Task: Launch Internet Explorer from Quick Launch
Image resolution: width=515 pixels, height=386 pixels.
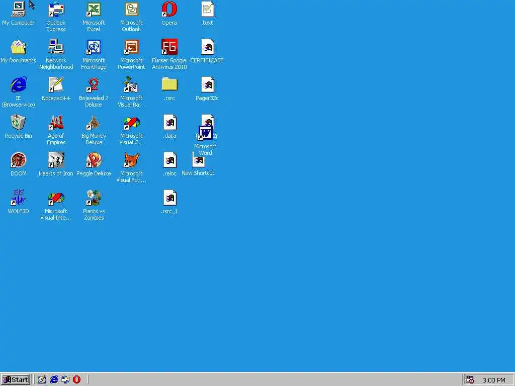Action: tap(54, 380)
